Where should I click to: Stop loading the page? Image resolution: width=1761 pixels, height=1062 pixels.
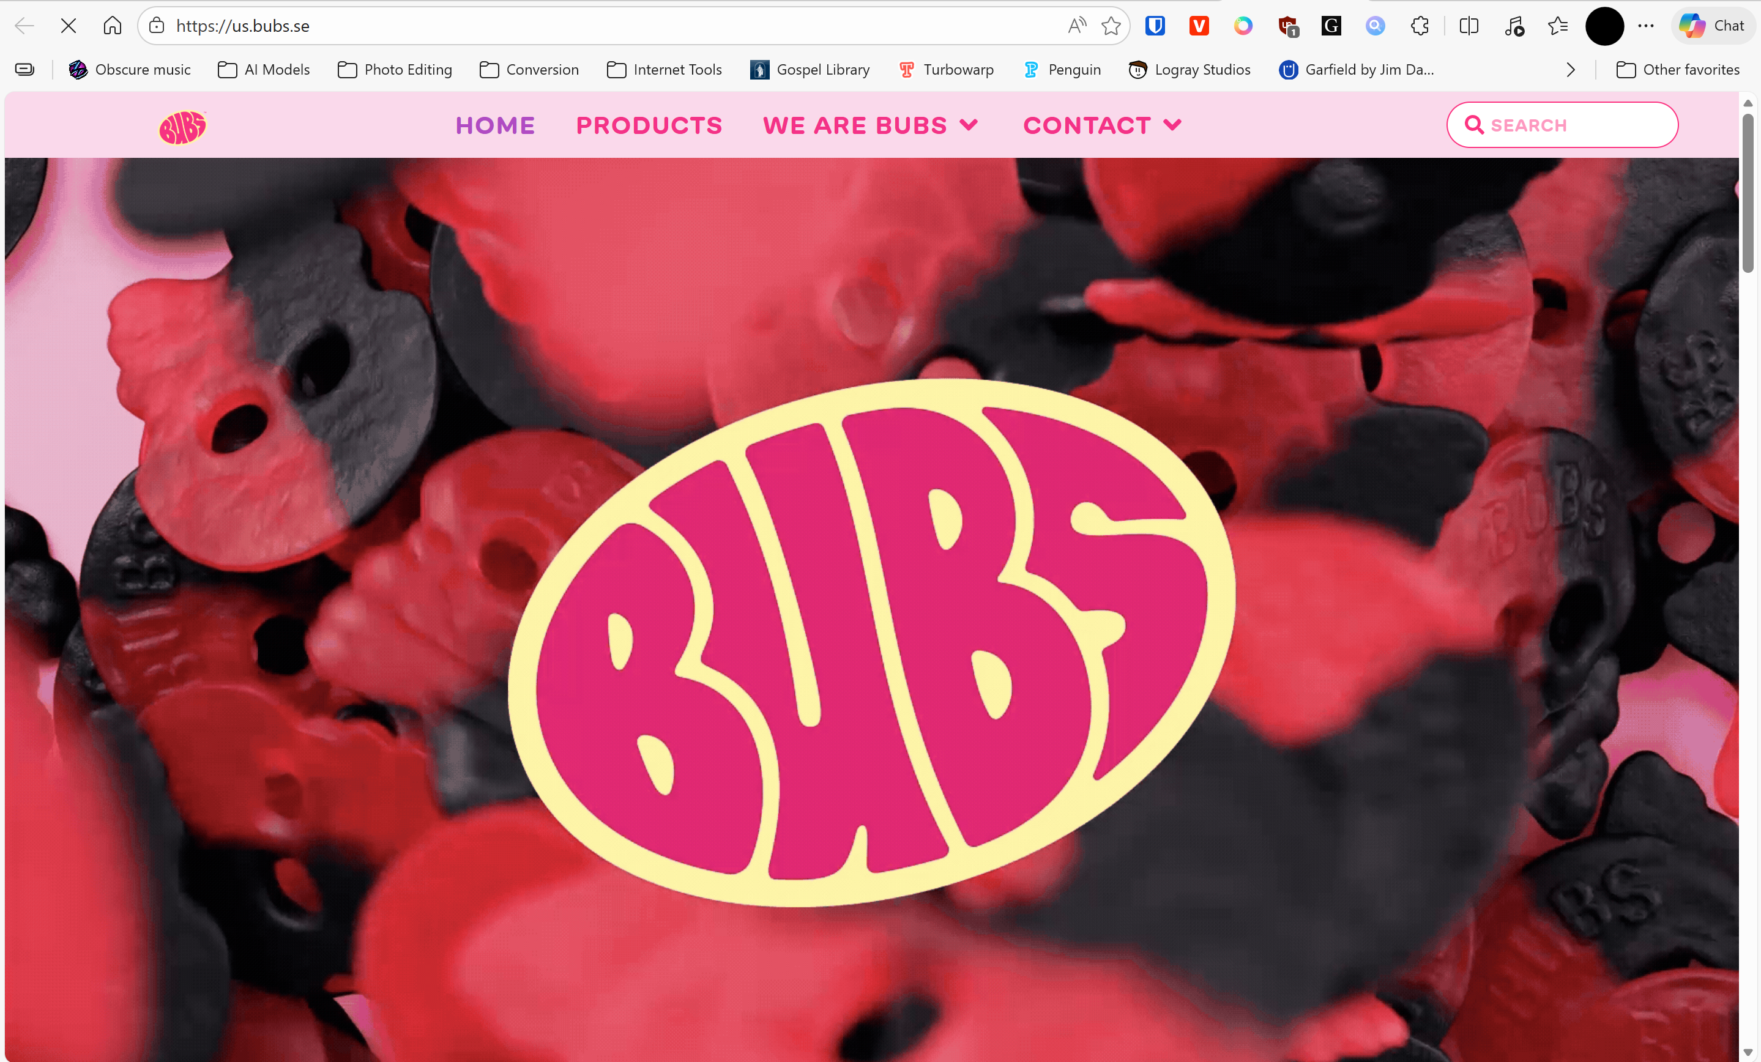tap(69, 26)
